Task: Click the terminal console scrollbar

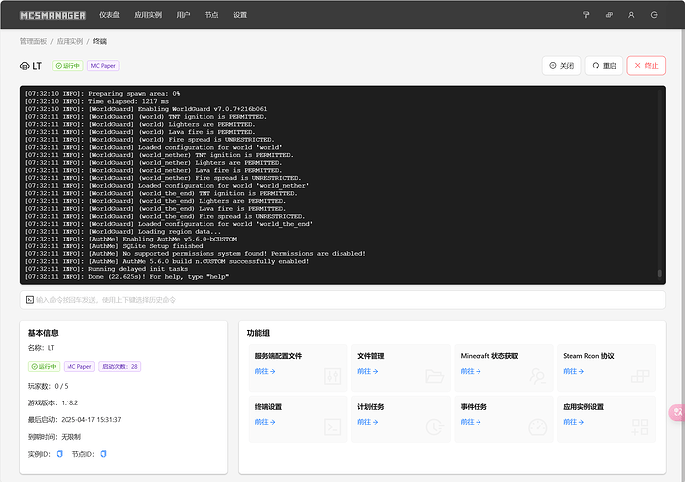Action: pos(659,274)
